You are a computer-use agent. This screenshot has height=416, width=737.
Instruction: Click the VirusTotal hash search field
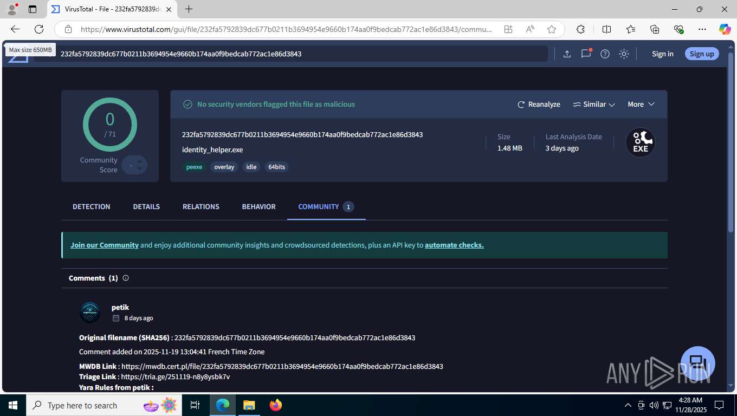click(x=290, y=54)
